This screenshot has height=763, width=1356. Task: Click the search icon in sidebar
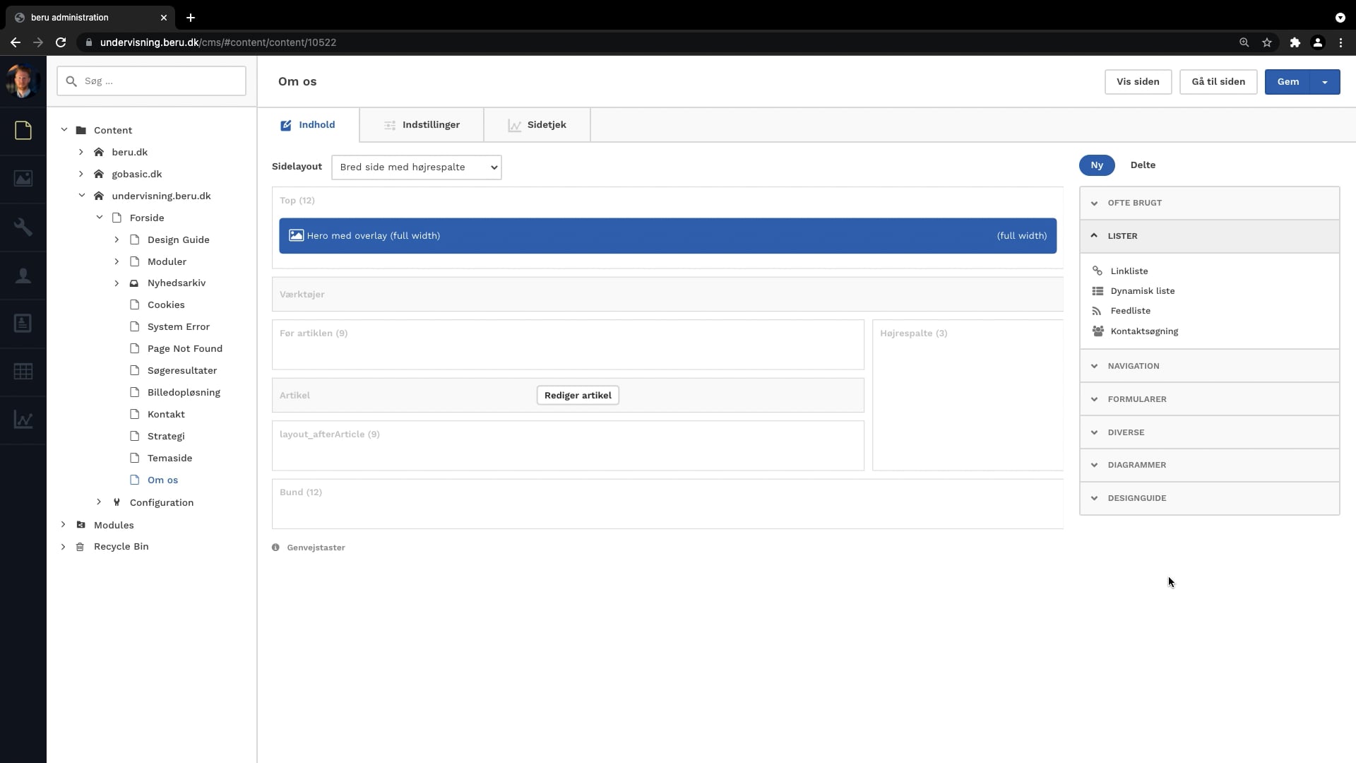coord(72,81)
